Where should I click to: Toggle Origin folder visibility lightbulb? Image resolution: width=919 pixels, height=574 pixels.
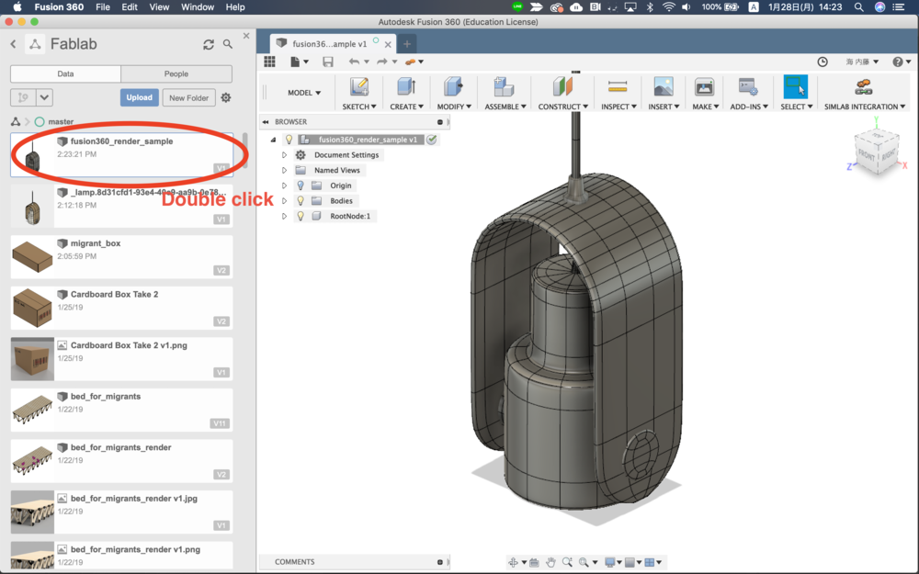301,186
